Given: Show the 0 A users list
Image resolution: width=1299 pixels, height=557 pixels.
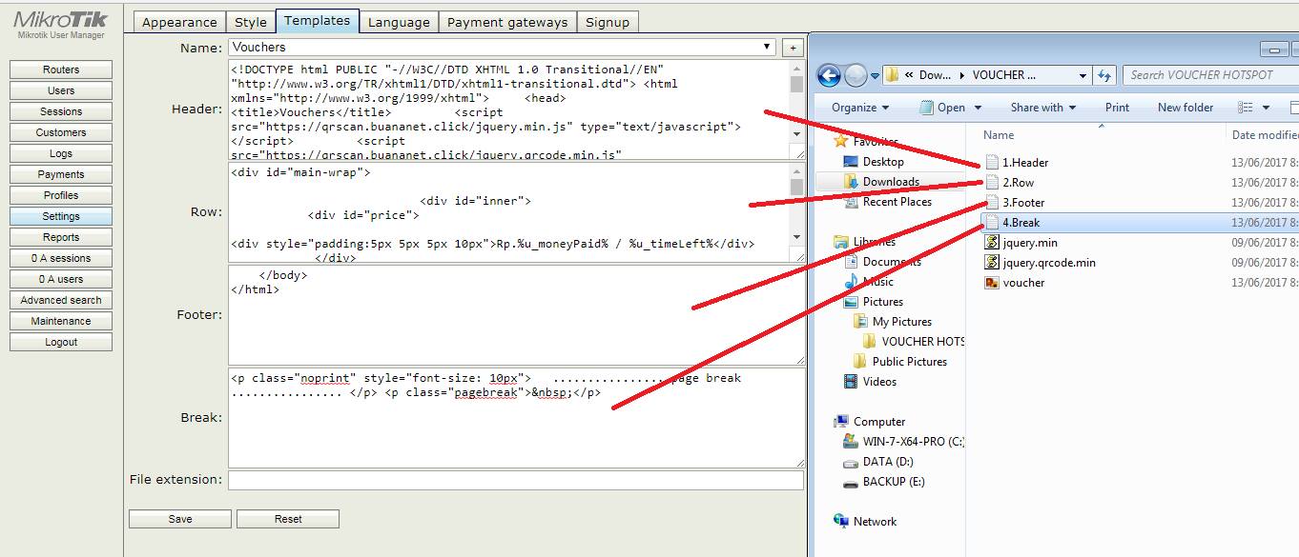Looking at the screenshot, I should [61, 279].
